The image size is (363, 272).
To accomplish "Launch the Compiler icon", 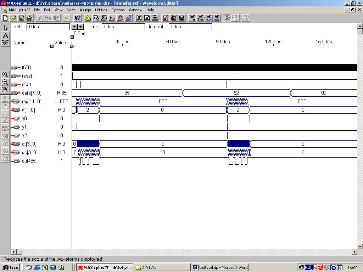I will (x=104, y=18).
